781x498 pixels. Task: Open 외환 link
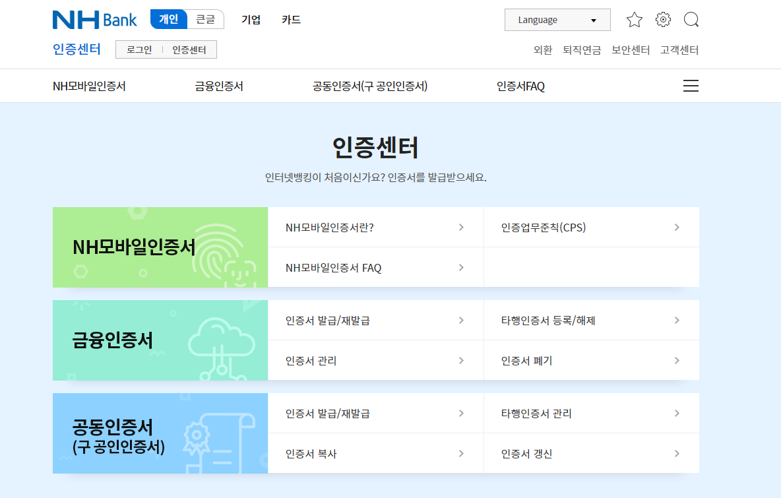pyautogui.click(x=543, y=50)
